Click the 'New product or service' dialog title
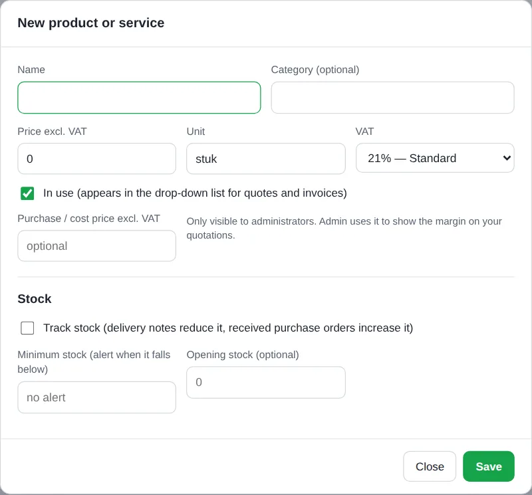Viewport: 532px width, 495px height. [x=91, y=23]
